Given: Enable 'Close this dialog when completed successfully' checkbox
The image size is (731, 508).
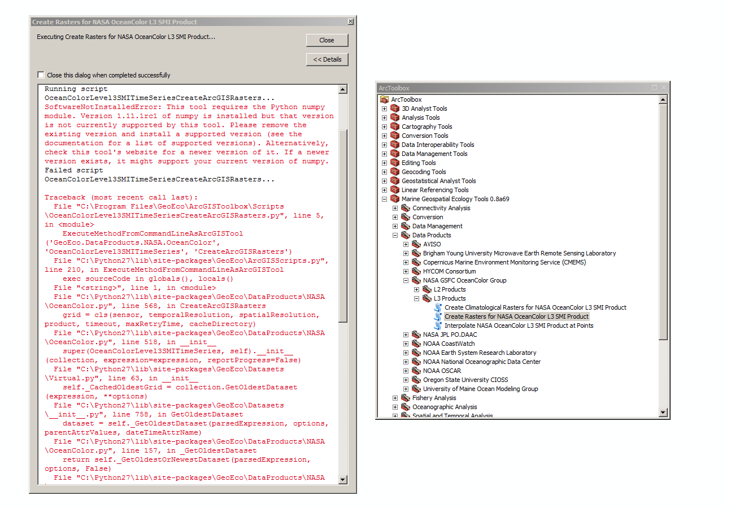Looking at the screenshot, I should click(x=41, y=75).
